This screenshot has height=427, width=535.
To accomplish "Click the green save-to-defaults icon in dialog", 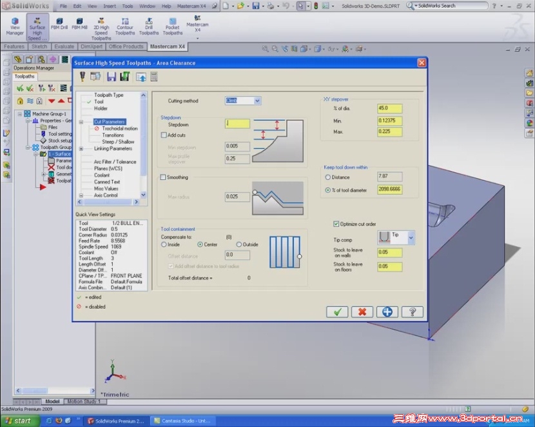I will [125, 77].
